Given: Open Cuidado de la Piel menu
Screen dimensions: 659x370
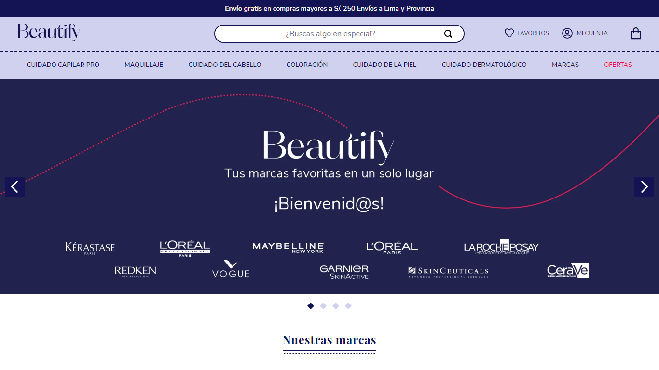Looking at the screenshot, I should pos(384,65).
